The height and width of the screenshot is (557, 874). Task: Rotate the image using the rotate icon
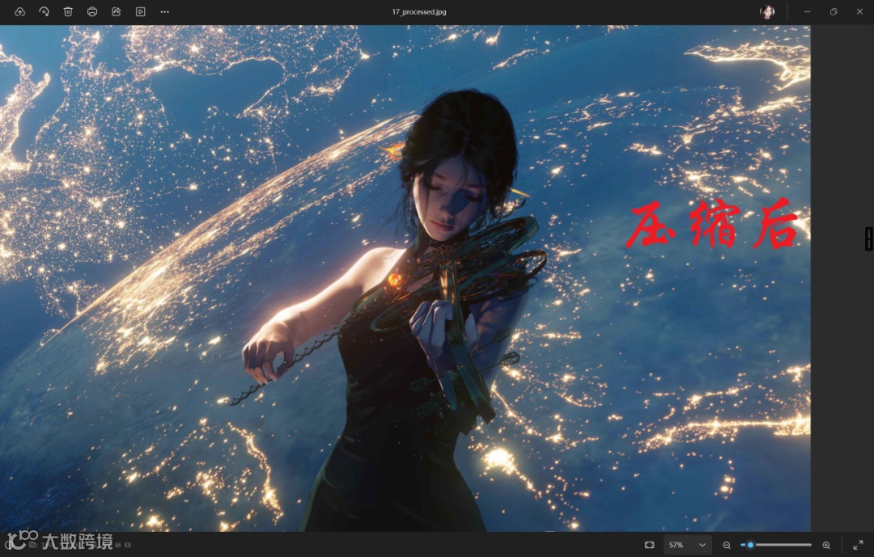(44, 11)
